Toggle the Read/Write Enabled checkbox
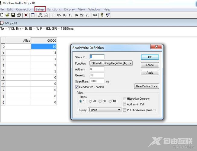This screenshot has height=151, width=197. click(77, 87)
